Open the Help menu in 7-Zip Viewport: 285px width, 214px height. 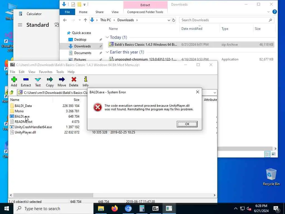tap(71, 72)
